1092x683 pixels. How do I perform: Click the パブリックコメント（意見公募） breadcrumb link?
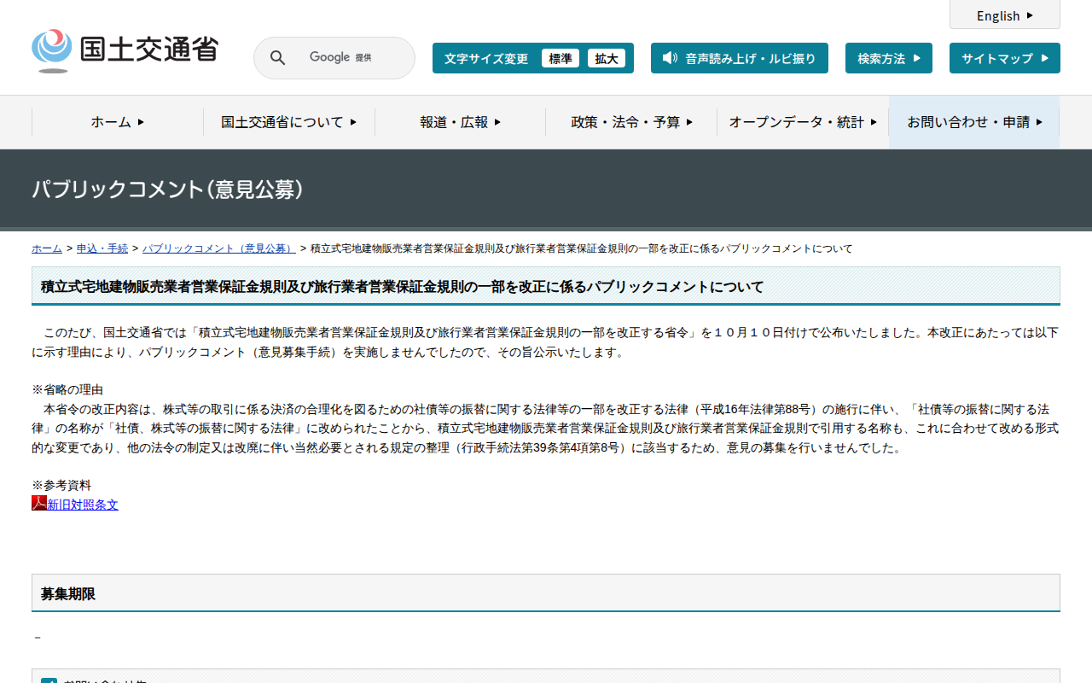(x=218, y=248)
